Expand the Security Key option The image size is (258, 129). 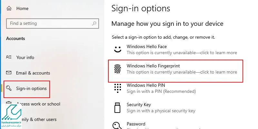(175, 108)
